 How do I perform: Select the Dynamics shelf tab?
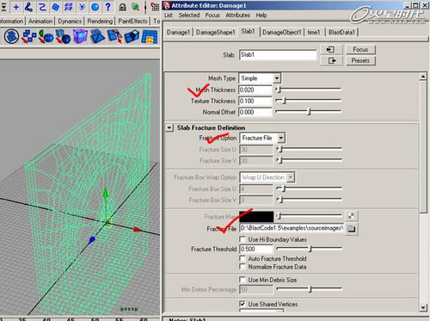click(70, 22)
